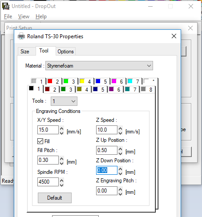202x217 pixels.
Task: Select teal color tab 7
Action: click(x=131, y=89)
